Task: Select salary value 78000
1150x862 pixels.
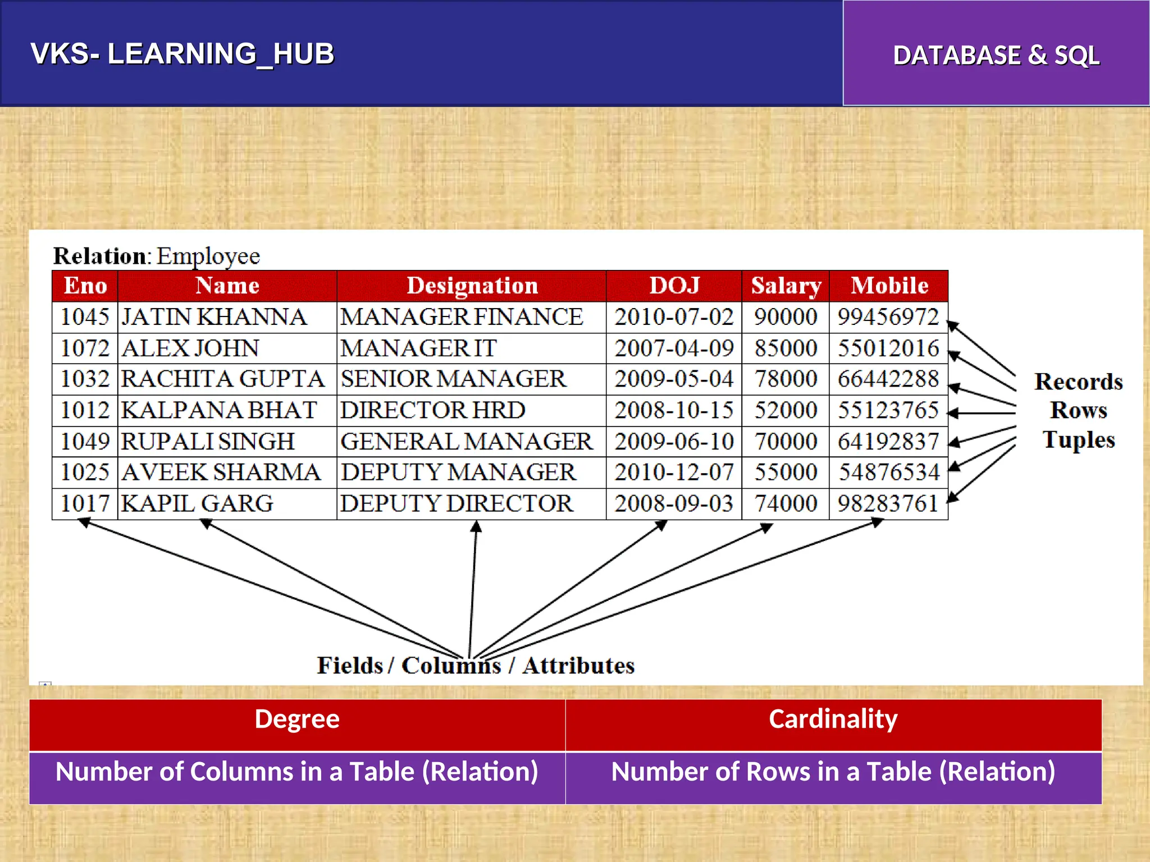Action: 786,379
